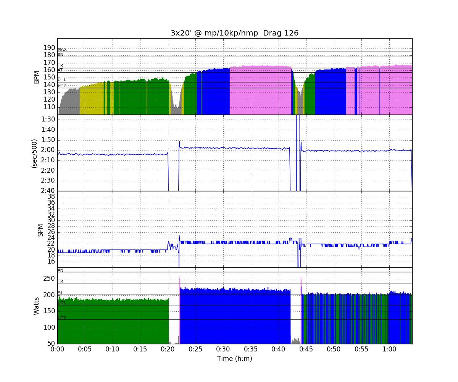Click the MAX zone label in heart rate panel
The width and height of the screenshot is (458, 382).
(x=62, y=50)
